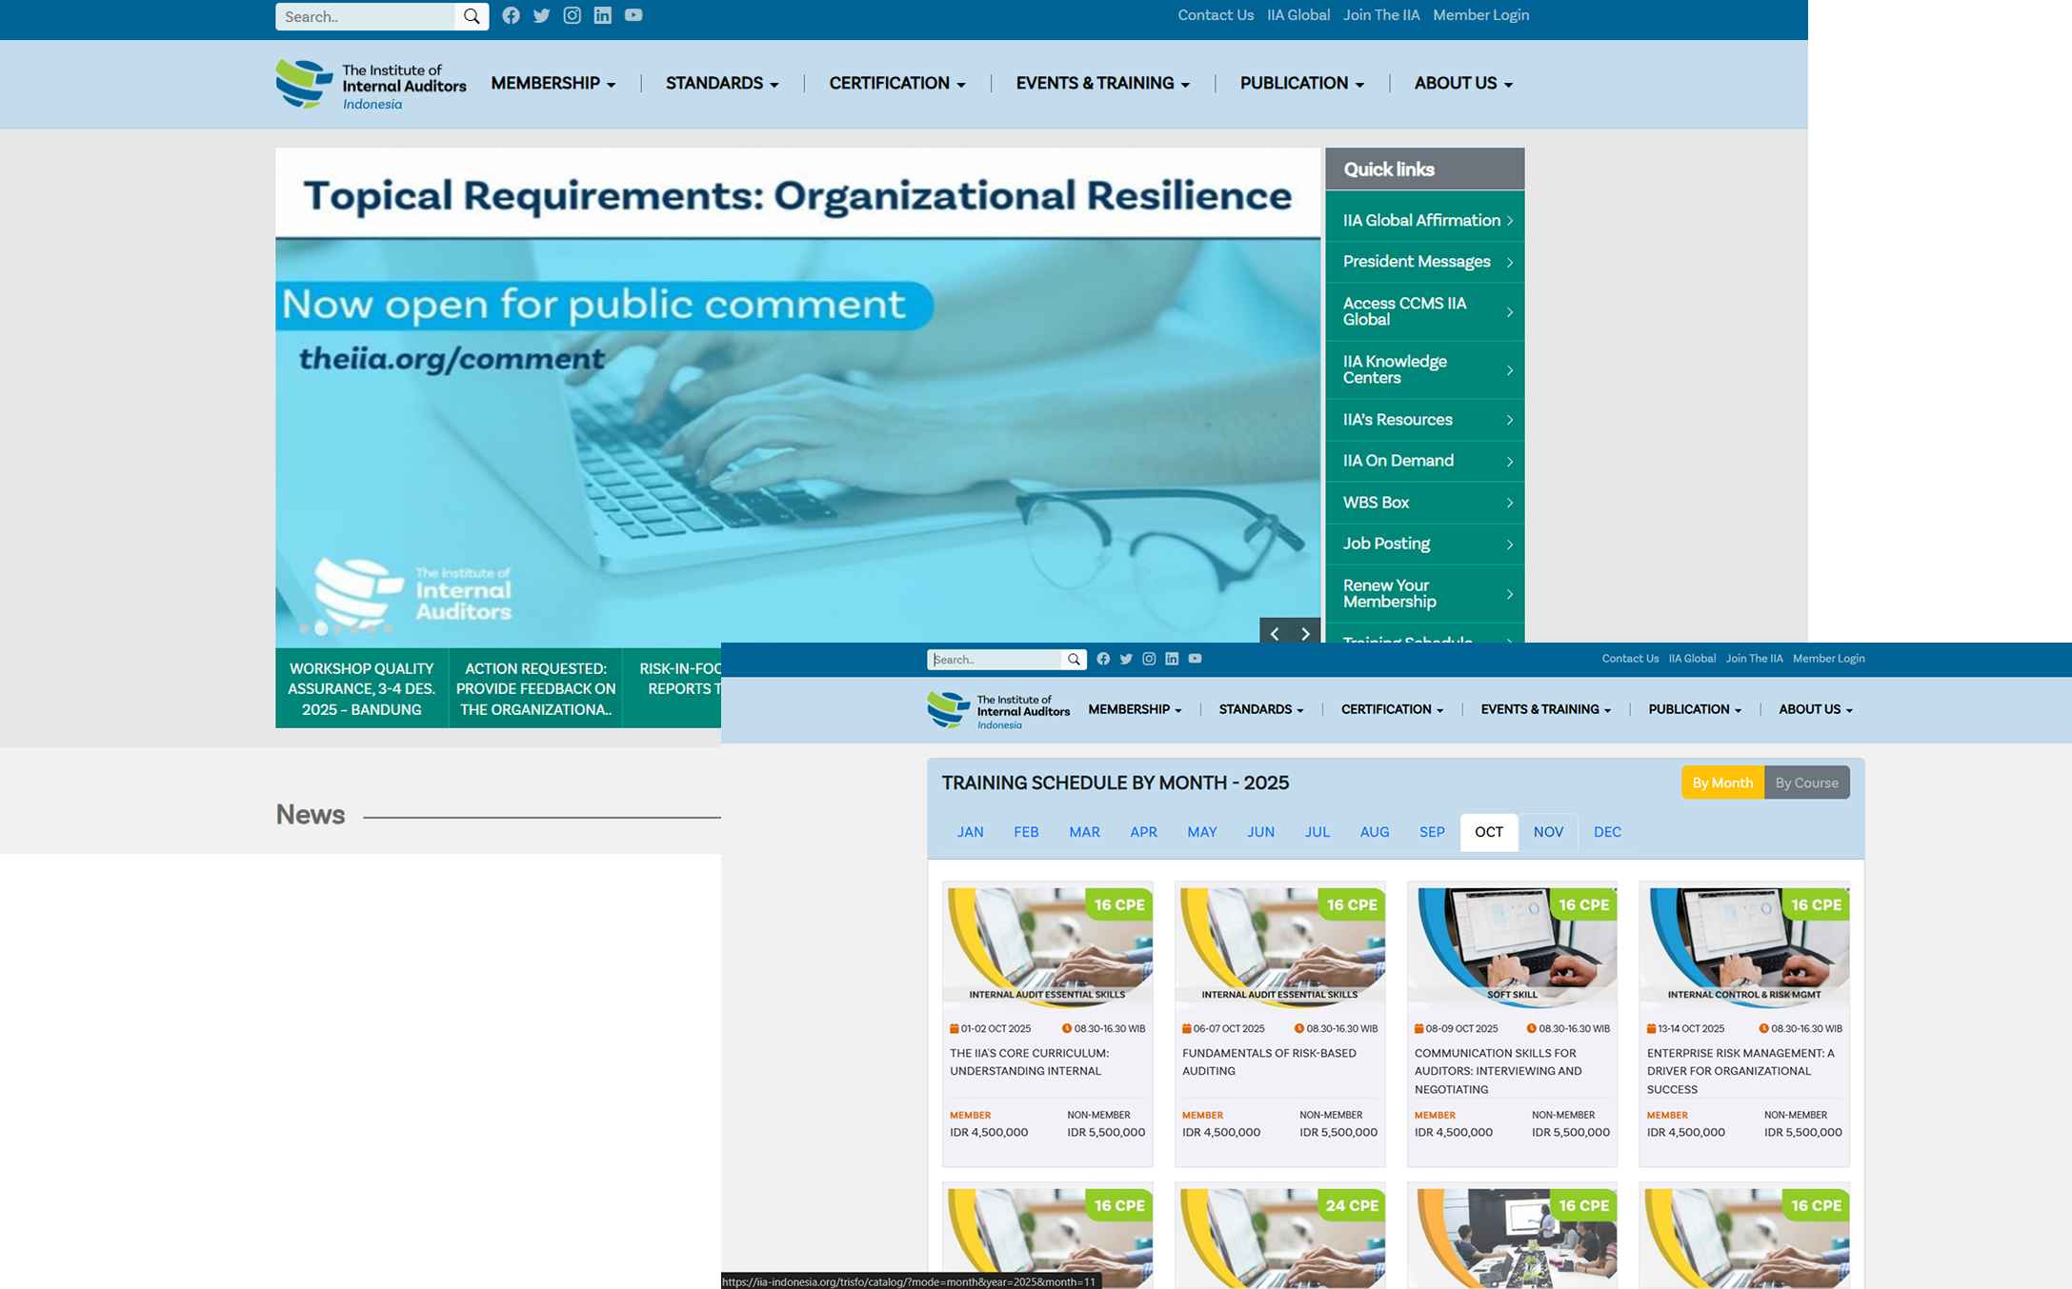The image size is (2072, 1289).
Task: Expand ABOUT US dropdown in upper page navigation
Action: 1463,84
